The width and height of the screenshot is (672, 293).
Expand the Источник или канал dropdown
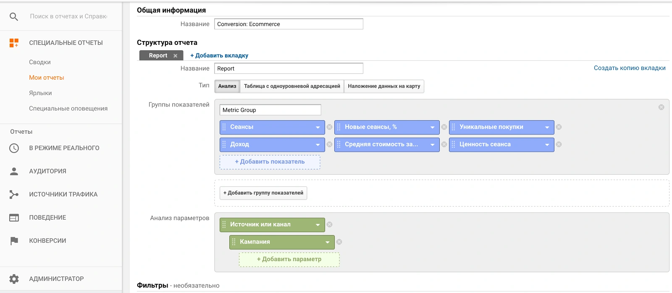318,225
